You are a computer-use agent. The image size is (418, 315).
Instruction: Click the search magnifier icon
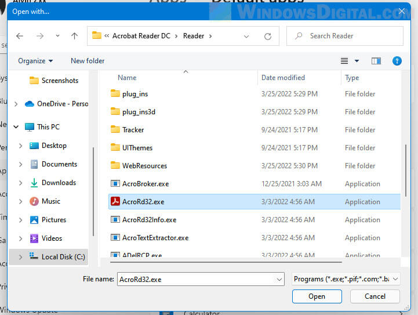tap(299, 36)
